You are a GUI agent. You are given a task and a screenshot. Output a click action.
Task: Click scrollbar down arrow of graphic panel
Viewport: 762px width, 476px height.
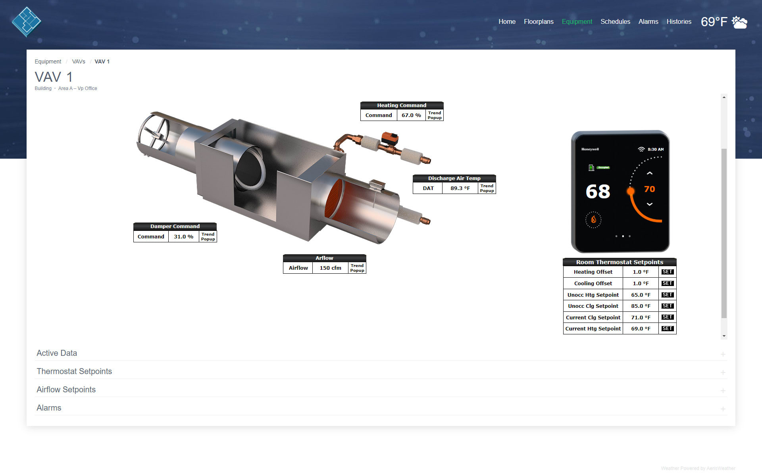tap(724, 336)
